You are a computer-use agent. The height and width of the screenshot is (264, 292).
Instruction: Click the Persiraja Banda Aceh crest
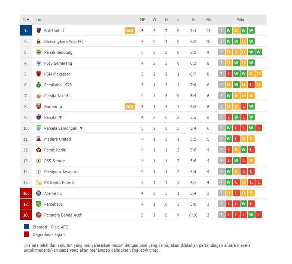pos(38,215)
